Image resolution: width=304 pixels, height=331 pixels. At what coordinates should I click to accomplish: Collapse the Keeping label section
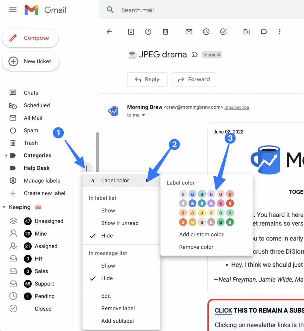[x=4, y=207]
